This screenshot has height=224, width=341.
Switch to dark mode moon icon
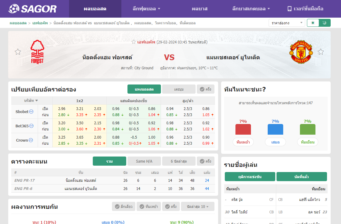325,23
